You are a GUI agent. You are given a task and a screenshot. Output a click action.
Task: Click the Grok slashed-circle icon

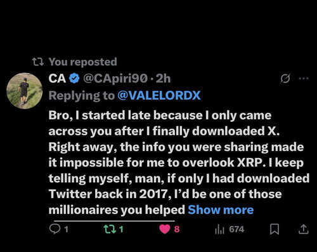pos(285,79)
